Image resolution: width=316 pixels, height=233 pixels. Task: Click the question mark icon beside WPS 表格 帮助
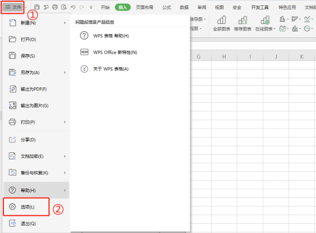click(x=84, y=35)
